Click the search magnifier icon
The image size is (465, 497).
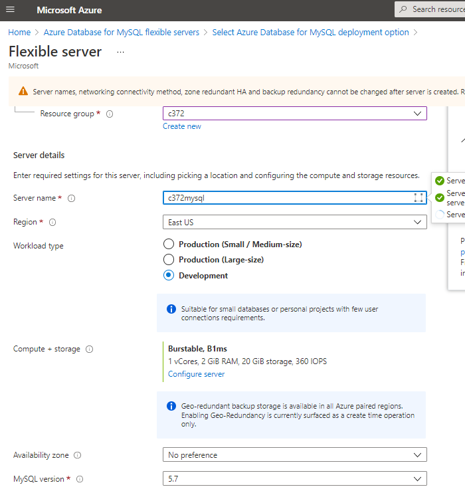tap(403, 9)
